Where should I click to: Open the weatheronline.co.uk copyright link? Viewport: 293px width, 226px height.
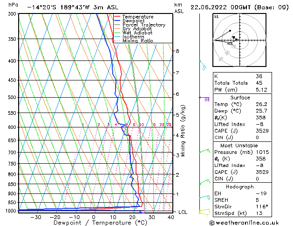[x=244, y=223]
